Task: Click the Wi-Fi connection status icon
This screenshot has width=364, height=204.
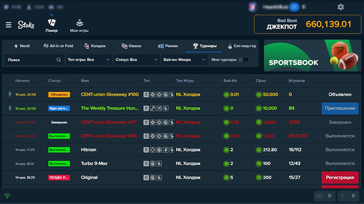Action: [7, 196]
